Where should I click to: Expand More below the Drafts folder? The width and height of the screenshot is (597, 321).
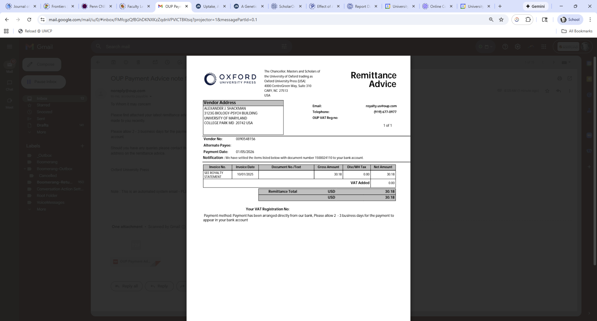[41, 132]
